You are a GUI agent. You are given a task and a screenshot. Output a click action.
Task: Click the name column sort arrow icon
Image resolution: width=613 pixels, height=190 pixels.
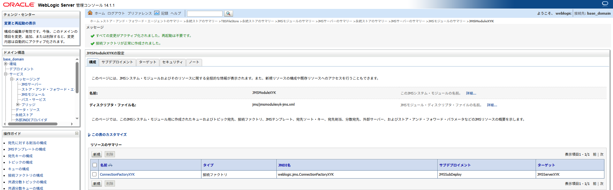pos(110,165)
